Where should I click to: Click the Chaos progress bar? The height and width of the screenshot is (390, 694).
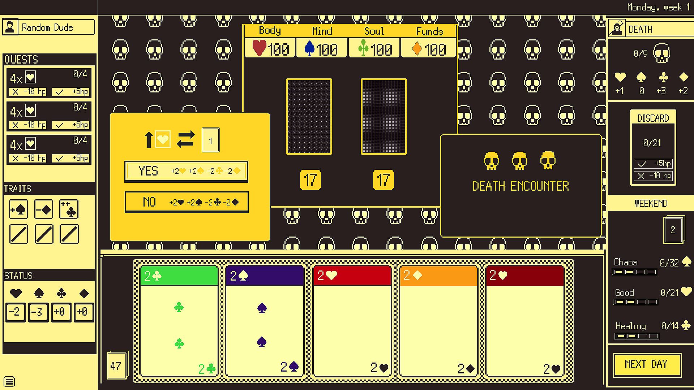[x=634, y=272]
